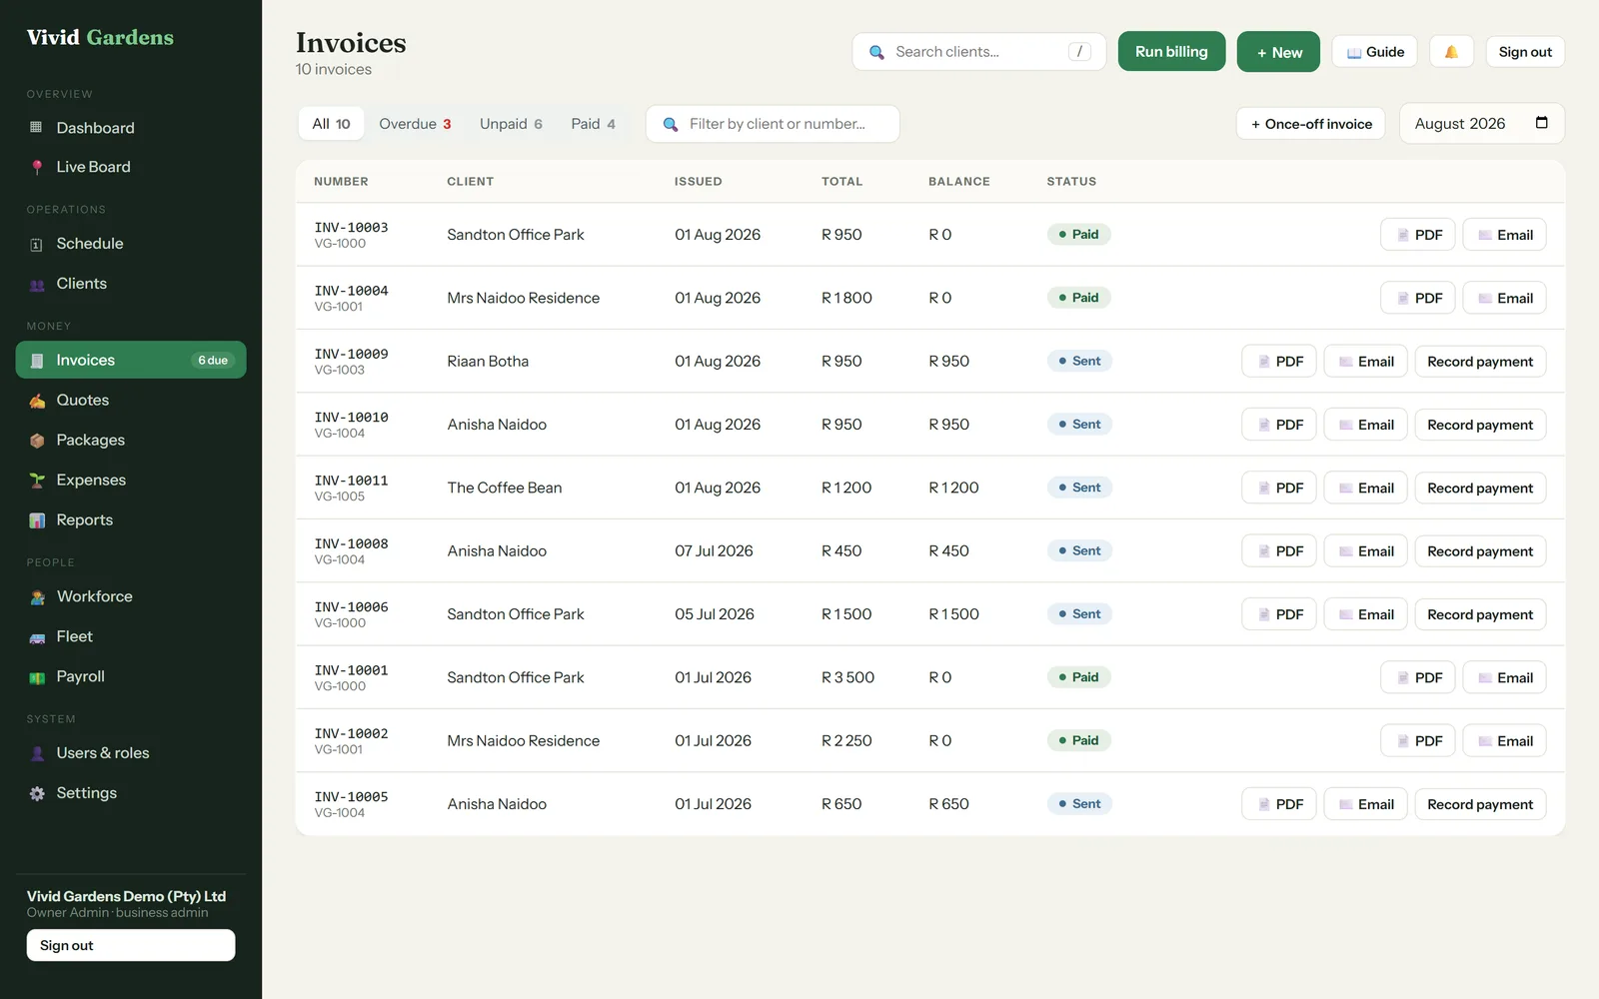Open the Workforce page

[x=131, y=596]
